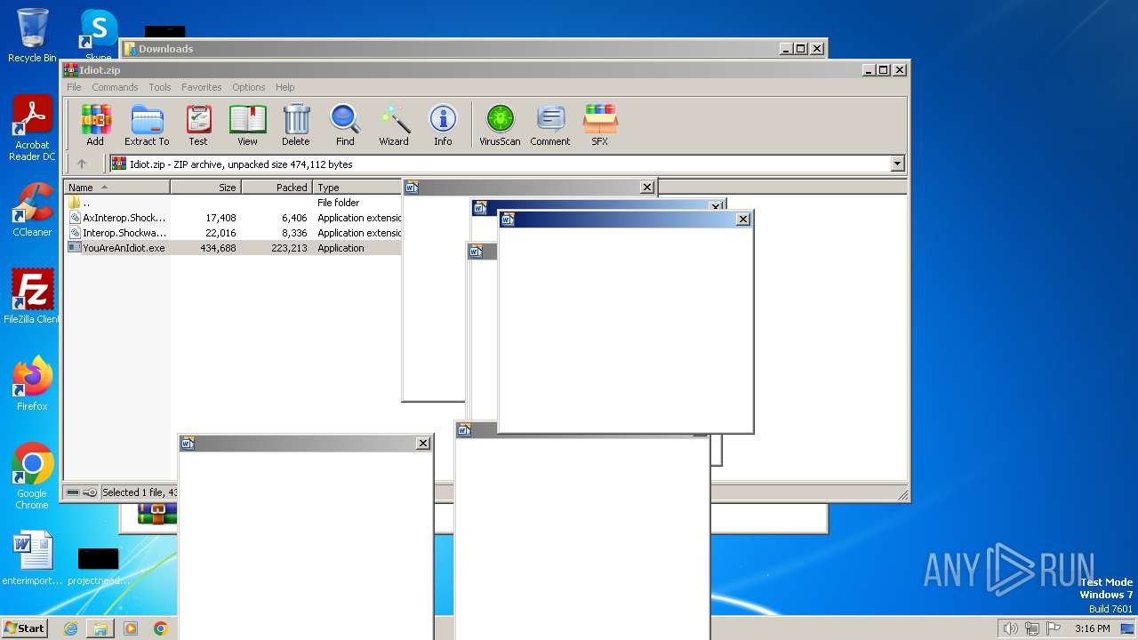The height and width of the screenshot is (640, 1138).
Task: Open the Start menu
Action: pos(24,628)
